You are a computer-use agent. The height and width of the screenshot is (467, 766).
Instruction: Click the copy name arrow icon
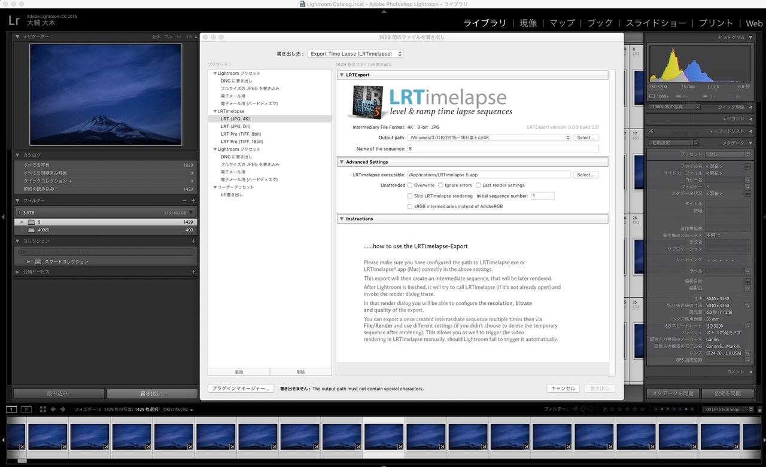[x=747, y=179]
